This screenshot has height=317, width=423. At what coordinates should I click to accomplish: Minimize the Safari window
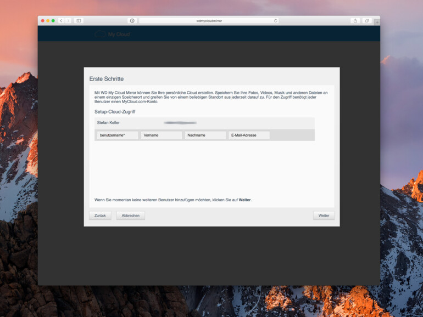pyautogui.click(x=48, y=21)
